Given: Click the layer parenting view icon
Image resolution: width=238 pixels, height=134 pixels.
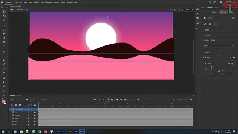Looking at the screenshot, I should point(30,99).
